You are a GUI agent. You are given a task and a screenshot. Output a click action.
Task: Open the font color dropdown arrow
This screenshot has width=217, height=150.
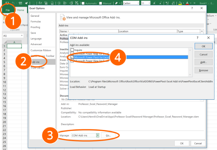[191, 3]
